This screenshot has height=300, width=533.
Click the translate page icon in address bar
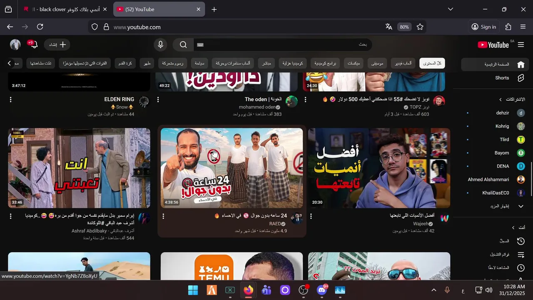pyautogui.click(x=389, y=27)
